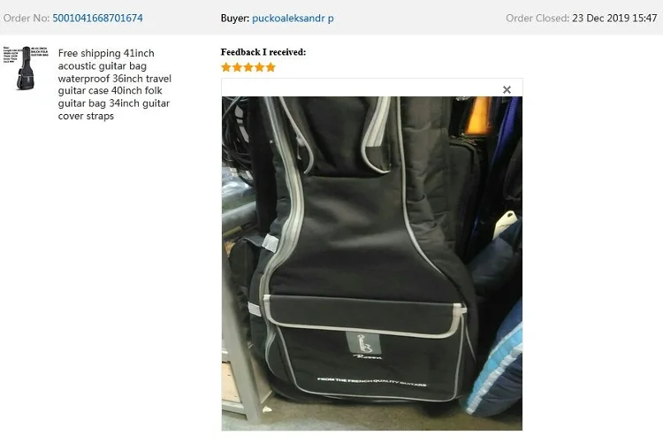Click the enlarged guitar bag feedback photo

pos(372,264)
